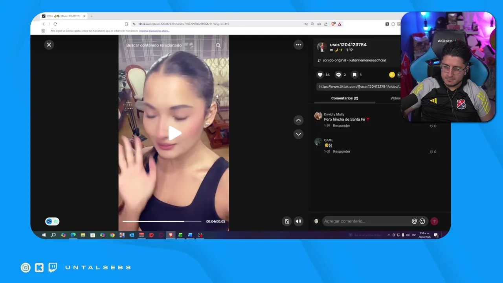Open Brave browser taskbar icon
This screenshot has width=503, height=283.
[x=171, y=235]
